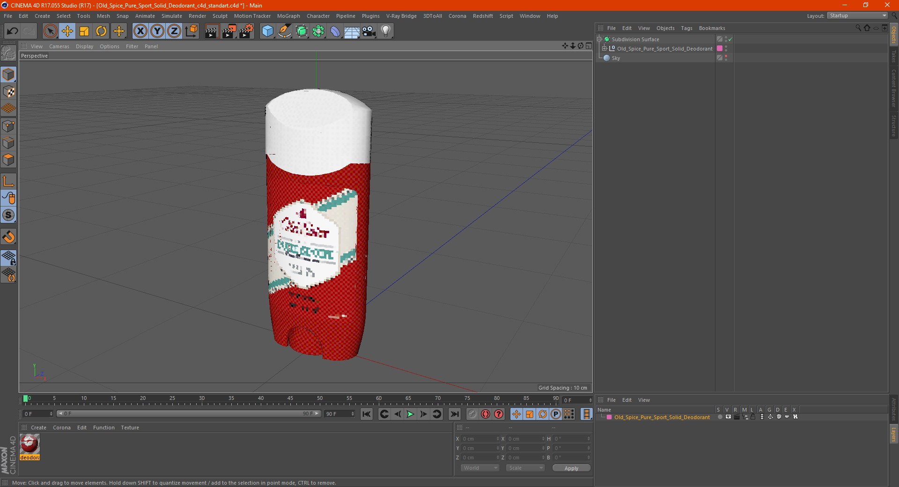
Task: Toggle Y axis lock
Action: click(x=157, y=31)
